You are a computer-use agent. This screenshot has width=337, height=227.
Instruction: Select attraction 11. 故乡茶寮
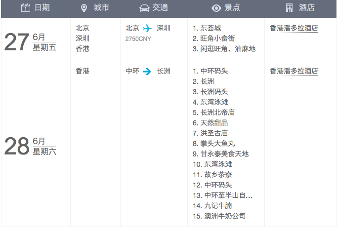pyautogui.click(x=212, y=175)
